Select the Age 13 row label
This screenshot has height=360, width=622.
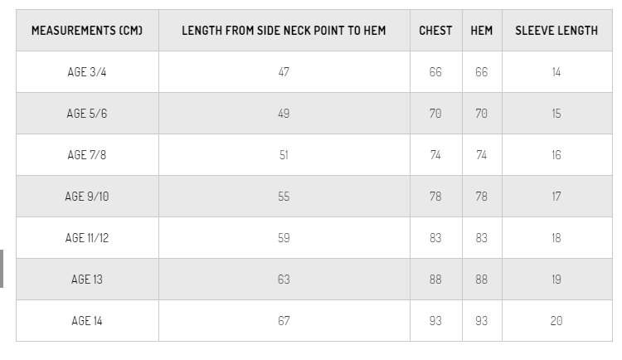87,280
